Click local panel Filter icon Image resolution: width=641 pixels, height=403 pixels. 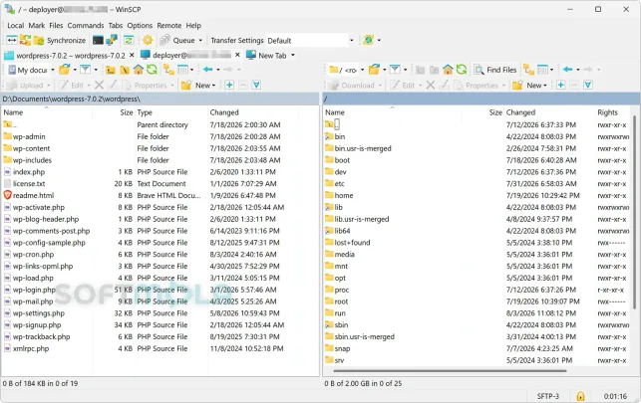point(85,70)
